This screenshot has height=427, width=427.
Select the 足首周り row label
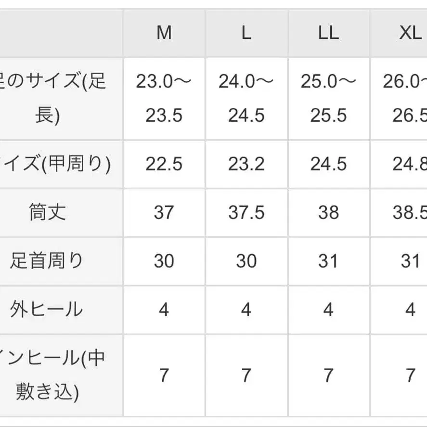(47, 261)
